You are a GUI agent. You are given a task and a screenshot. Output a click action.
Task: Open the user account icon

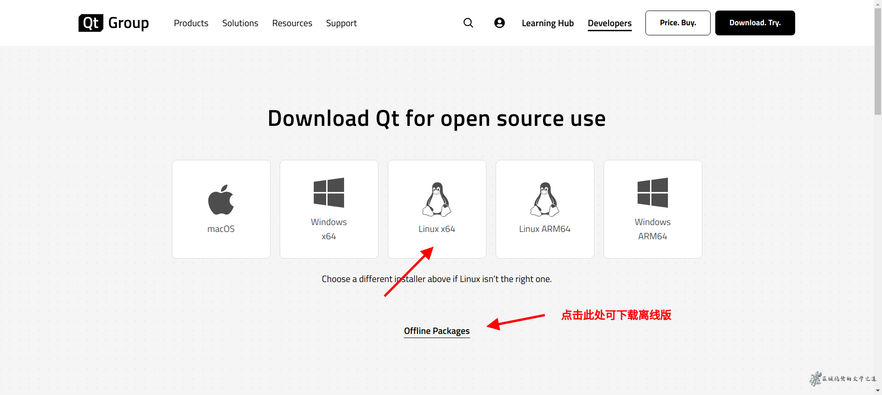pos(499,23)
